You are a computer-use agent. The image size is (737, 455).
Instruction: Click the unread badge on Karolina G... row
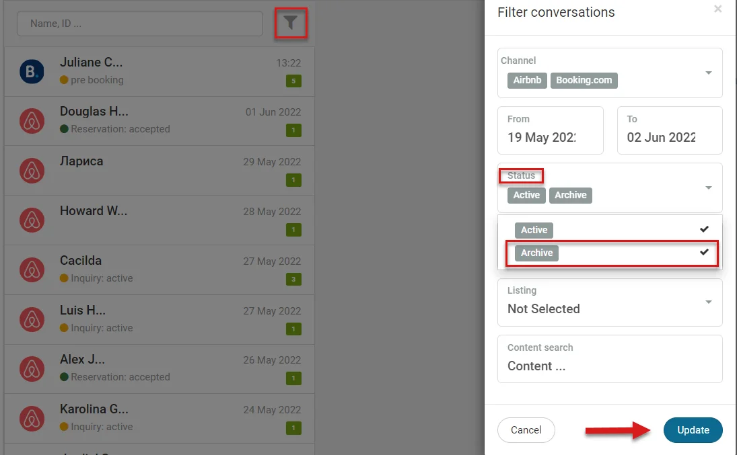[293, 427]
